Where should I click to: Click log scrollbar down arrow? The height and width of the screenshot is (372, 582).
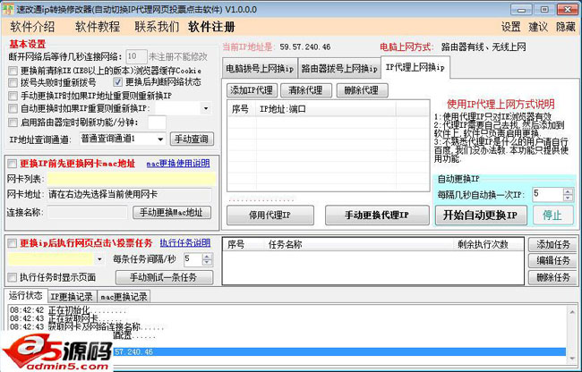pyautogui.click(x=571, y=359)
